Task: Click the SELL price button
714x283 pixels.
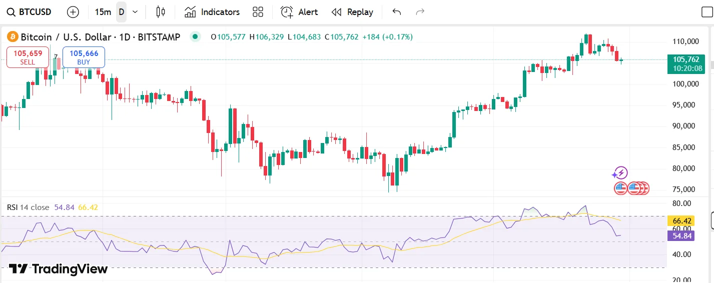Action: 28,56
